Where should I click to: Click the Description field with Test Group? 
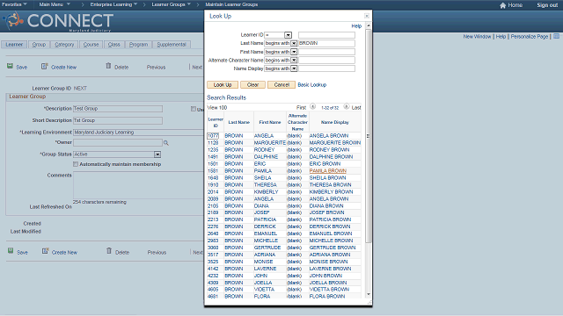tap(118, 109)
